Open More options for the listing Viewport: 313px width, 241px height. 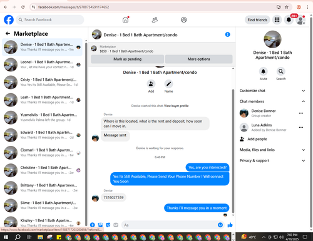point(198,59)
